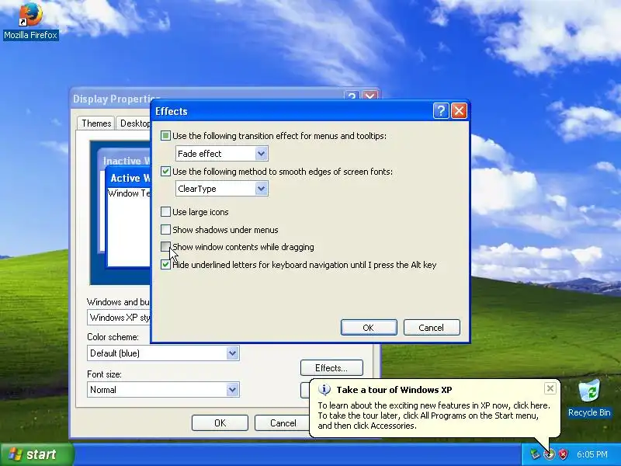Toggle transition effect for menus and tooltips
621x466 pixels.
pyautogui.click(x=165, y=136)
